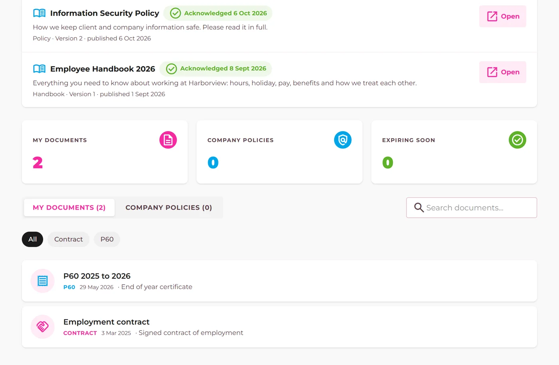Click the Acknowledged 8 Sept 2026 badge text
Screen dimensions: 559x365
coord(223,69)
